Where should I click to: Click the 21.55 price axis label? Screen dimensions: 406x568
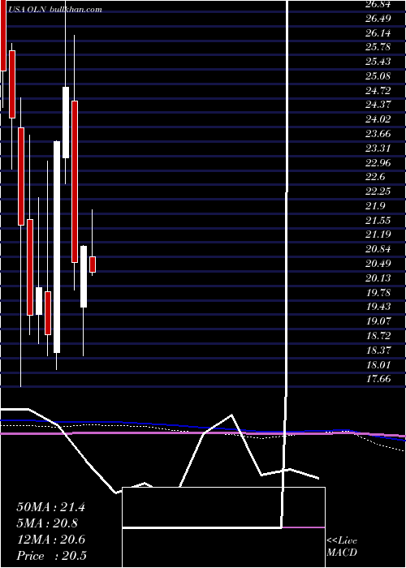(378, 220)
